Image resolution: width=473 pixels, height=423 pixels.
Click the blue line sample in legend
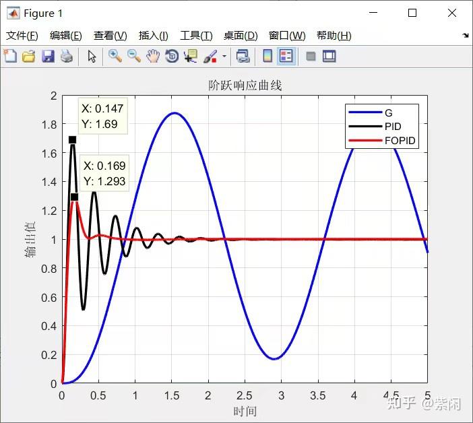[365, 112]
